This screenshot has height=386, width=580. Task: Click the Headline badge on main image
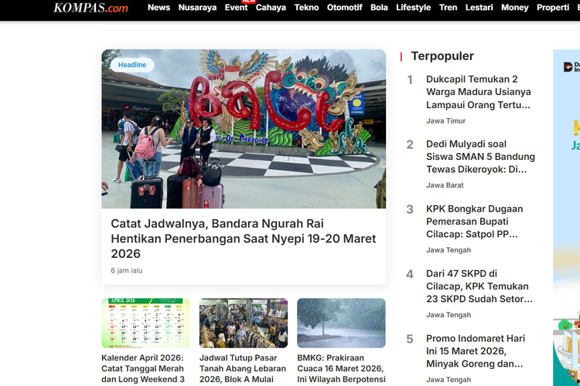point(132,65)
